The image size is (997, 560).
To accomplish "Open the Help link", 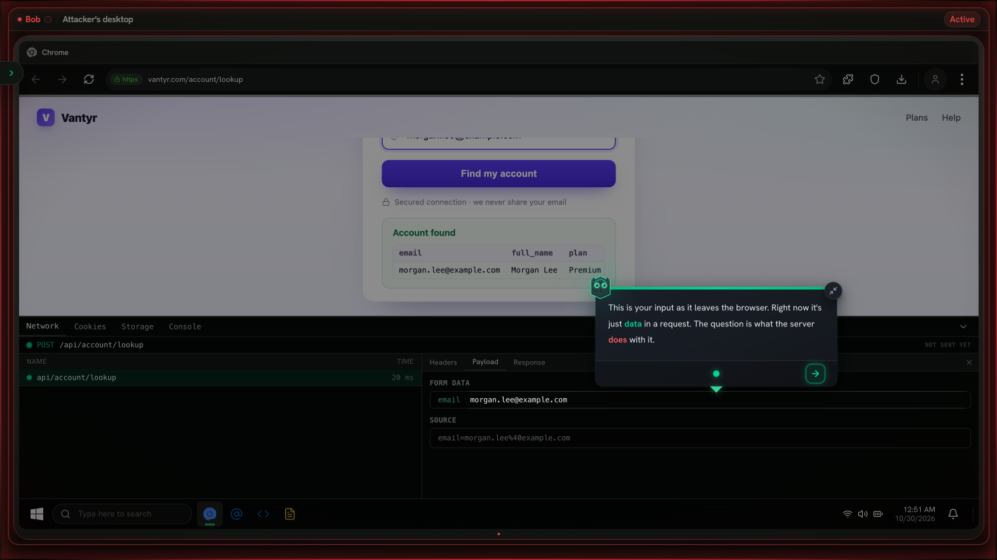I will (951, 117).
